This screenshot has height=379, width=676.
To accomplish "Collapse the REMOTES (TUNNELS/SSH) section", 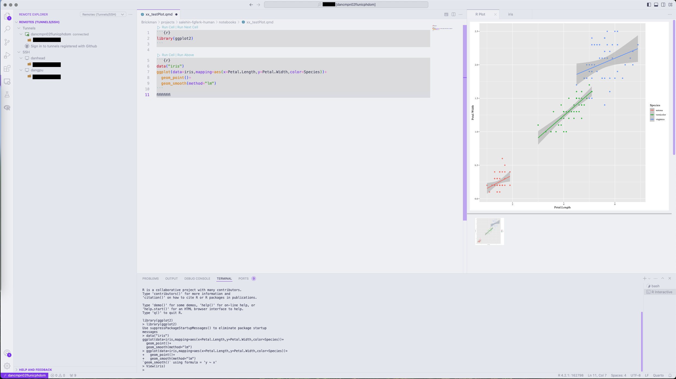I will pos(16,22).
